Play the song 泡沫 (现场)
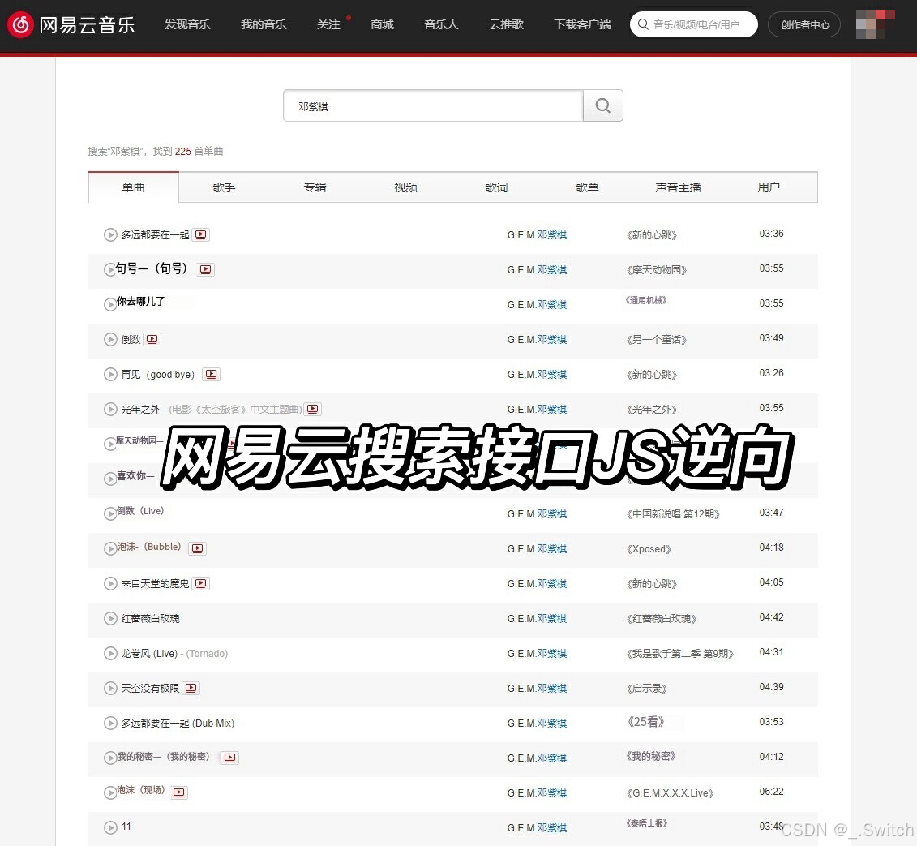The image size is (917, 846). (110, 792)
